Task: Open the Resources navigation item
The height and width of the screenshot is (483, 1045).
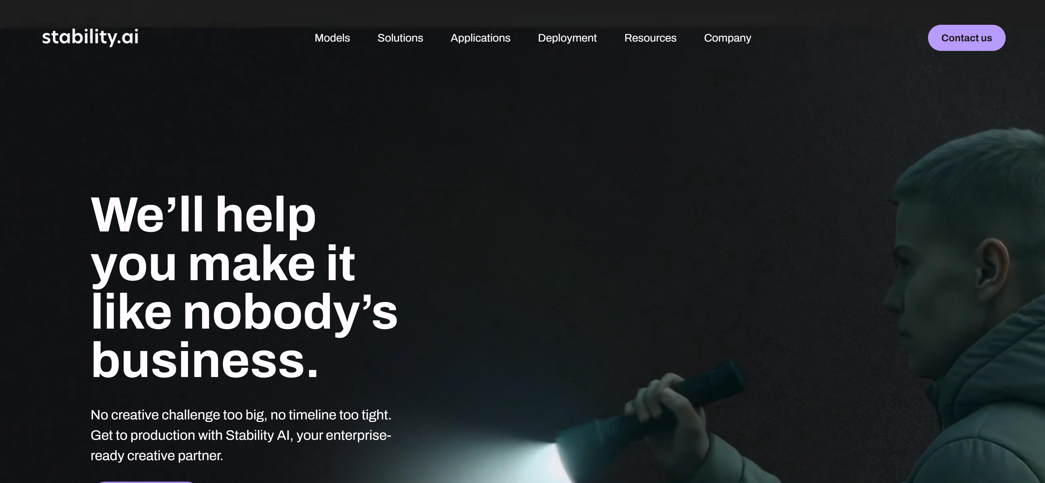Action: (650, 38)
